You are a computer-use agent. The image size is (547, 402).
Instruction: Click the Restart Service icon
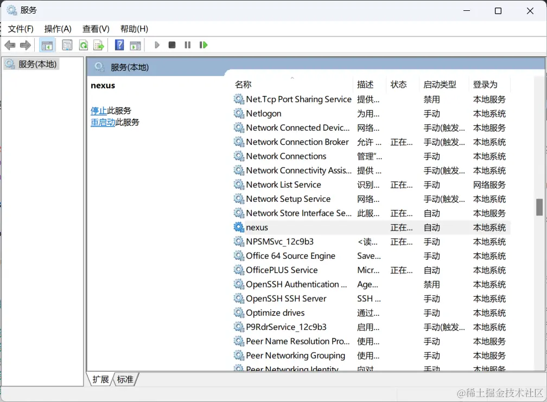click(203, 45)
